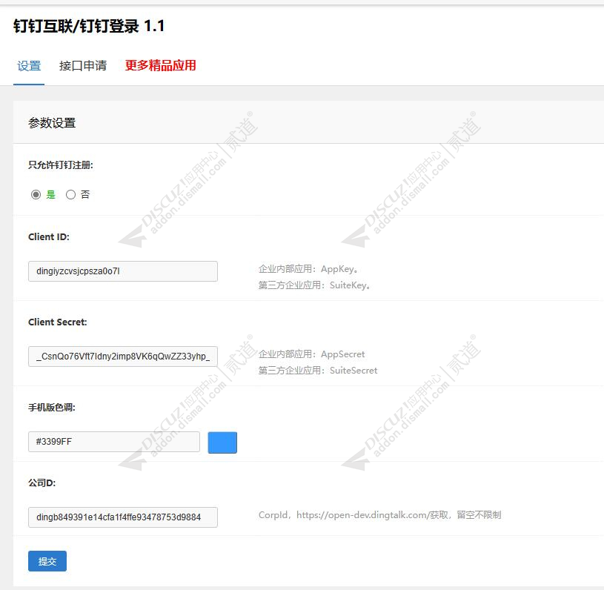Click hint text 企业内部应用：AppSecret
604x590 pixels.
tap(311, 354)
